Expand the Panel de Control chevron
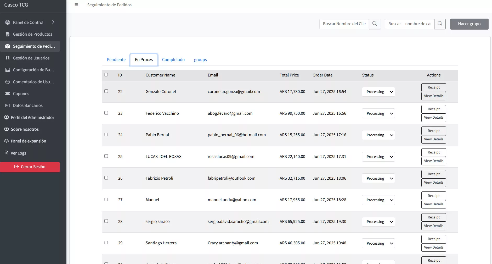Viewport: 492px width, 264px height. pos(53,22)
